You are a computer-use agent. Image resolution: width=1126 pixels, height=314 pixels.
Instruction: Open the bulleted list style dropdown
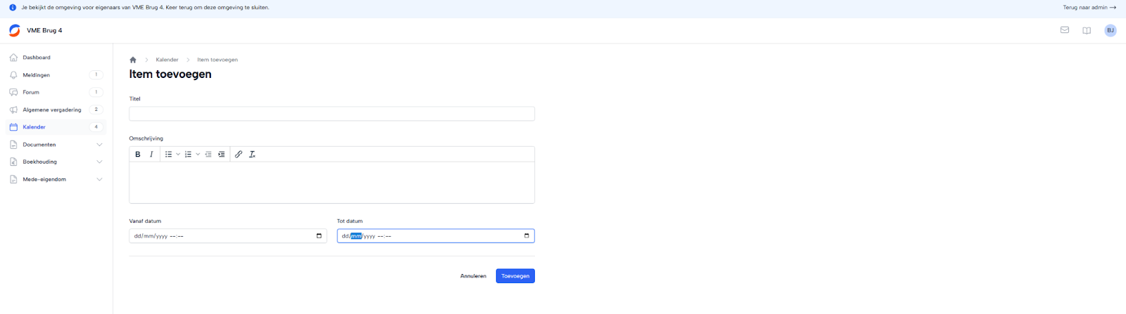coord(178,155)
